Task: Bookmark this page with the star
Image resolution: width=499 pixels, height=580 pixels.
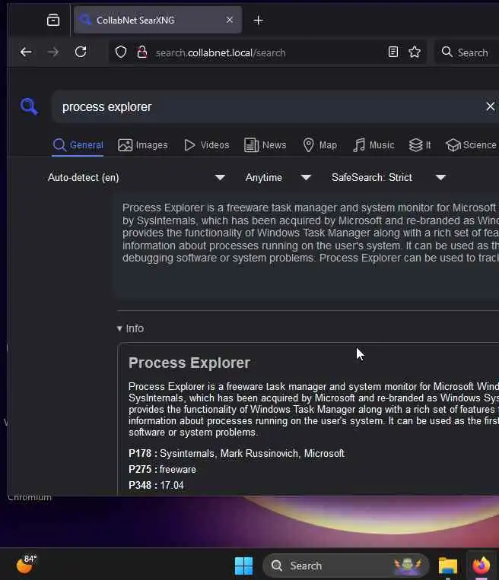Action: click(415, 52)
